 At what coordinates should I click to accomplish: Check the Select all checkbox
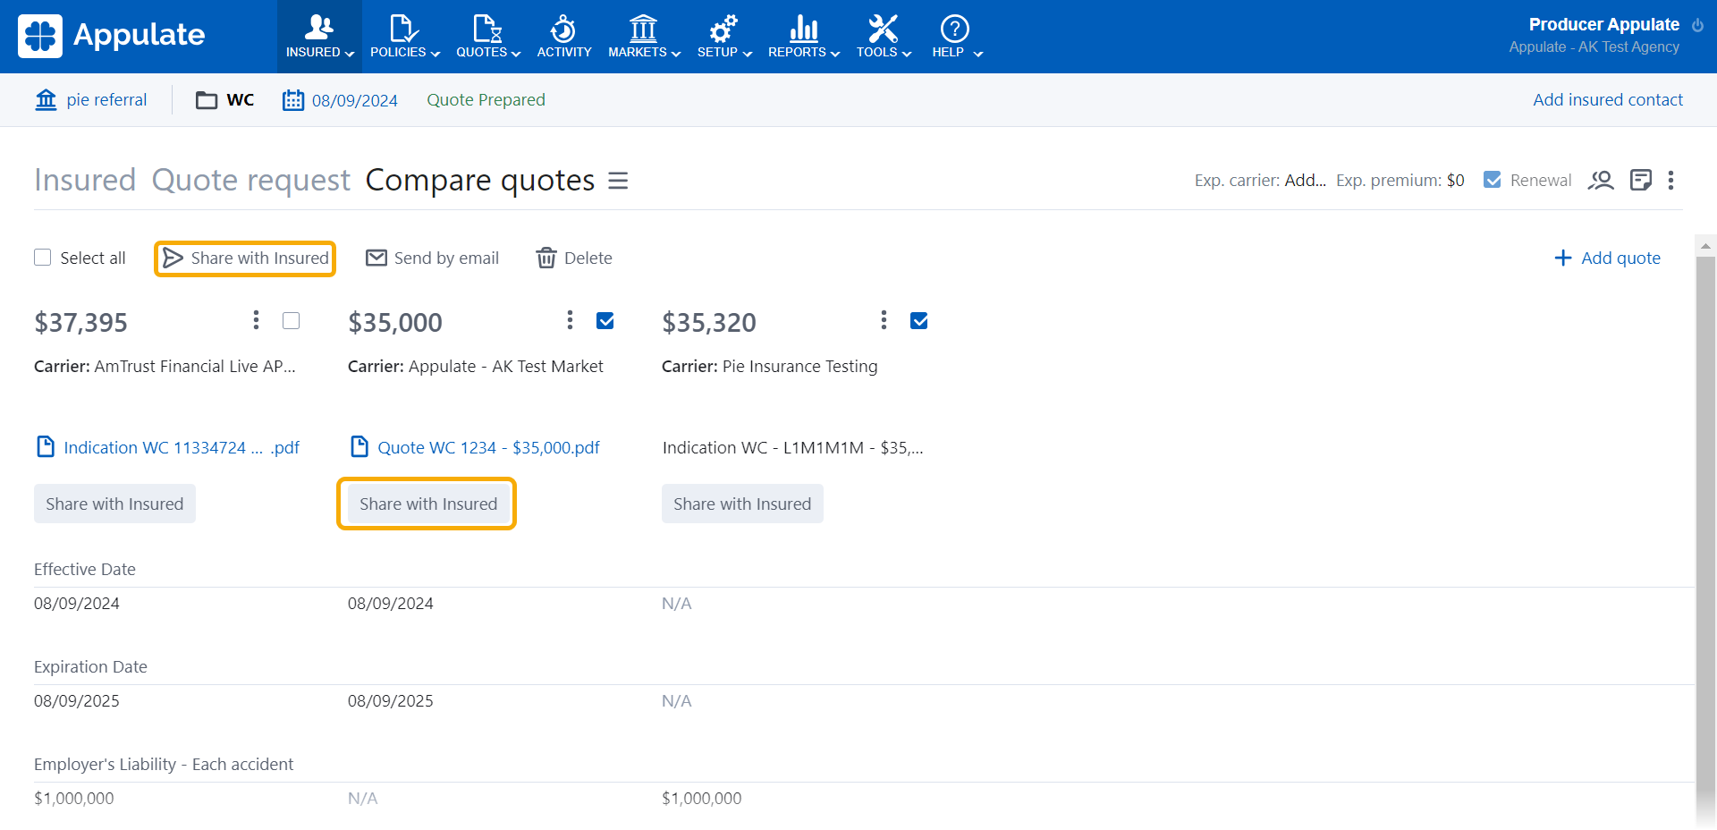point(43,258)
